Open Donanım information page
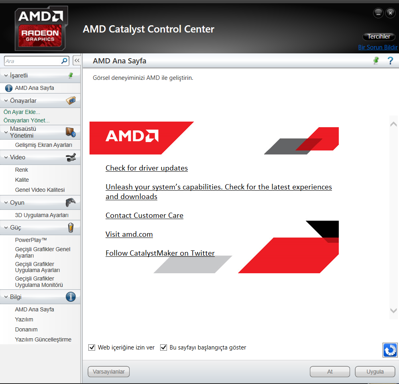The height and width of the screenshot is (384, 399). (26, 329)
